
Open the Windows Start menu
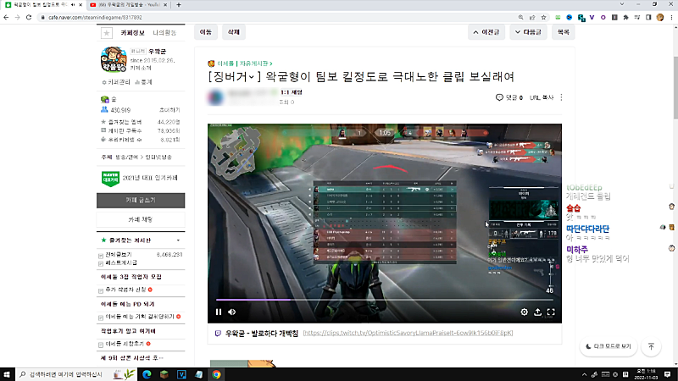coord(7,374)
